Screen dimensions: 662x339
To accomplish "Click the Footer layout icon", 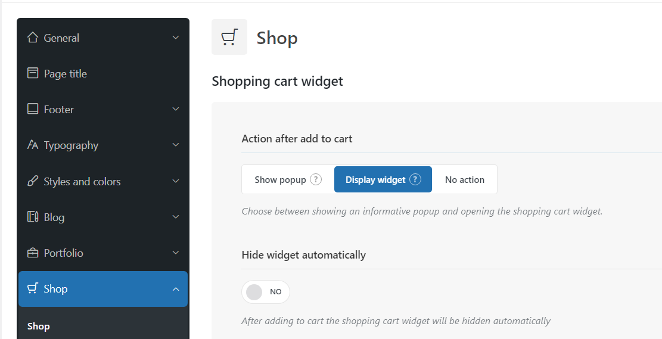I will tap(33, 109).
